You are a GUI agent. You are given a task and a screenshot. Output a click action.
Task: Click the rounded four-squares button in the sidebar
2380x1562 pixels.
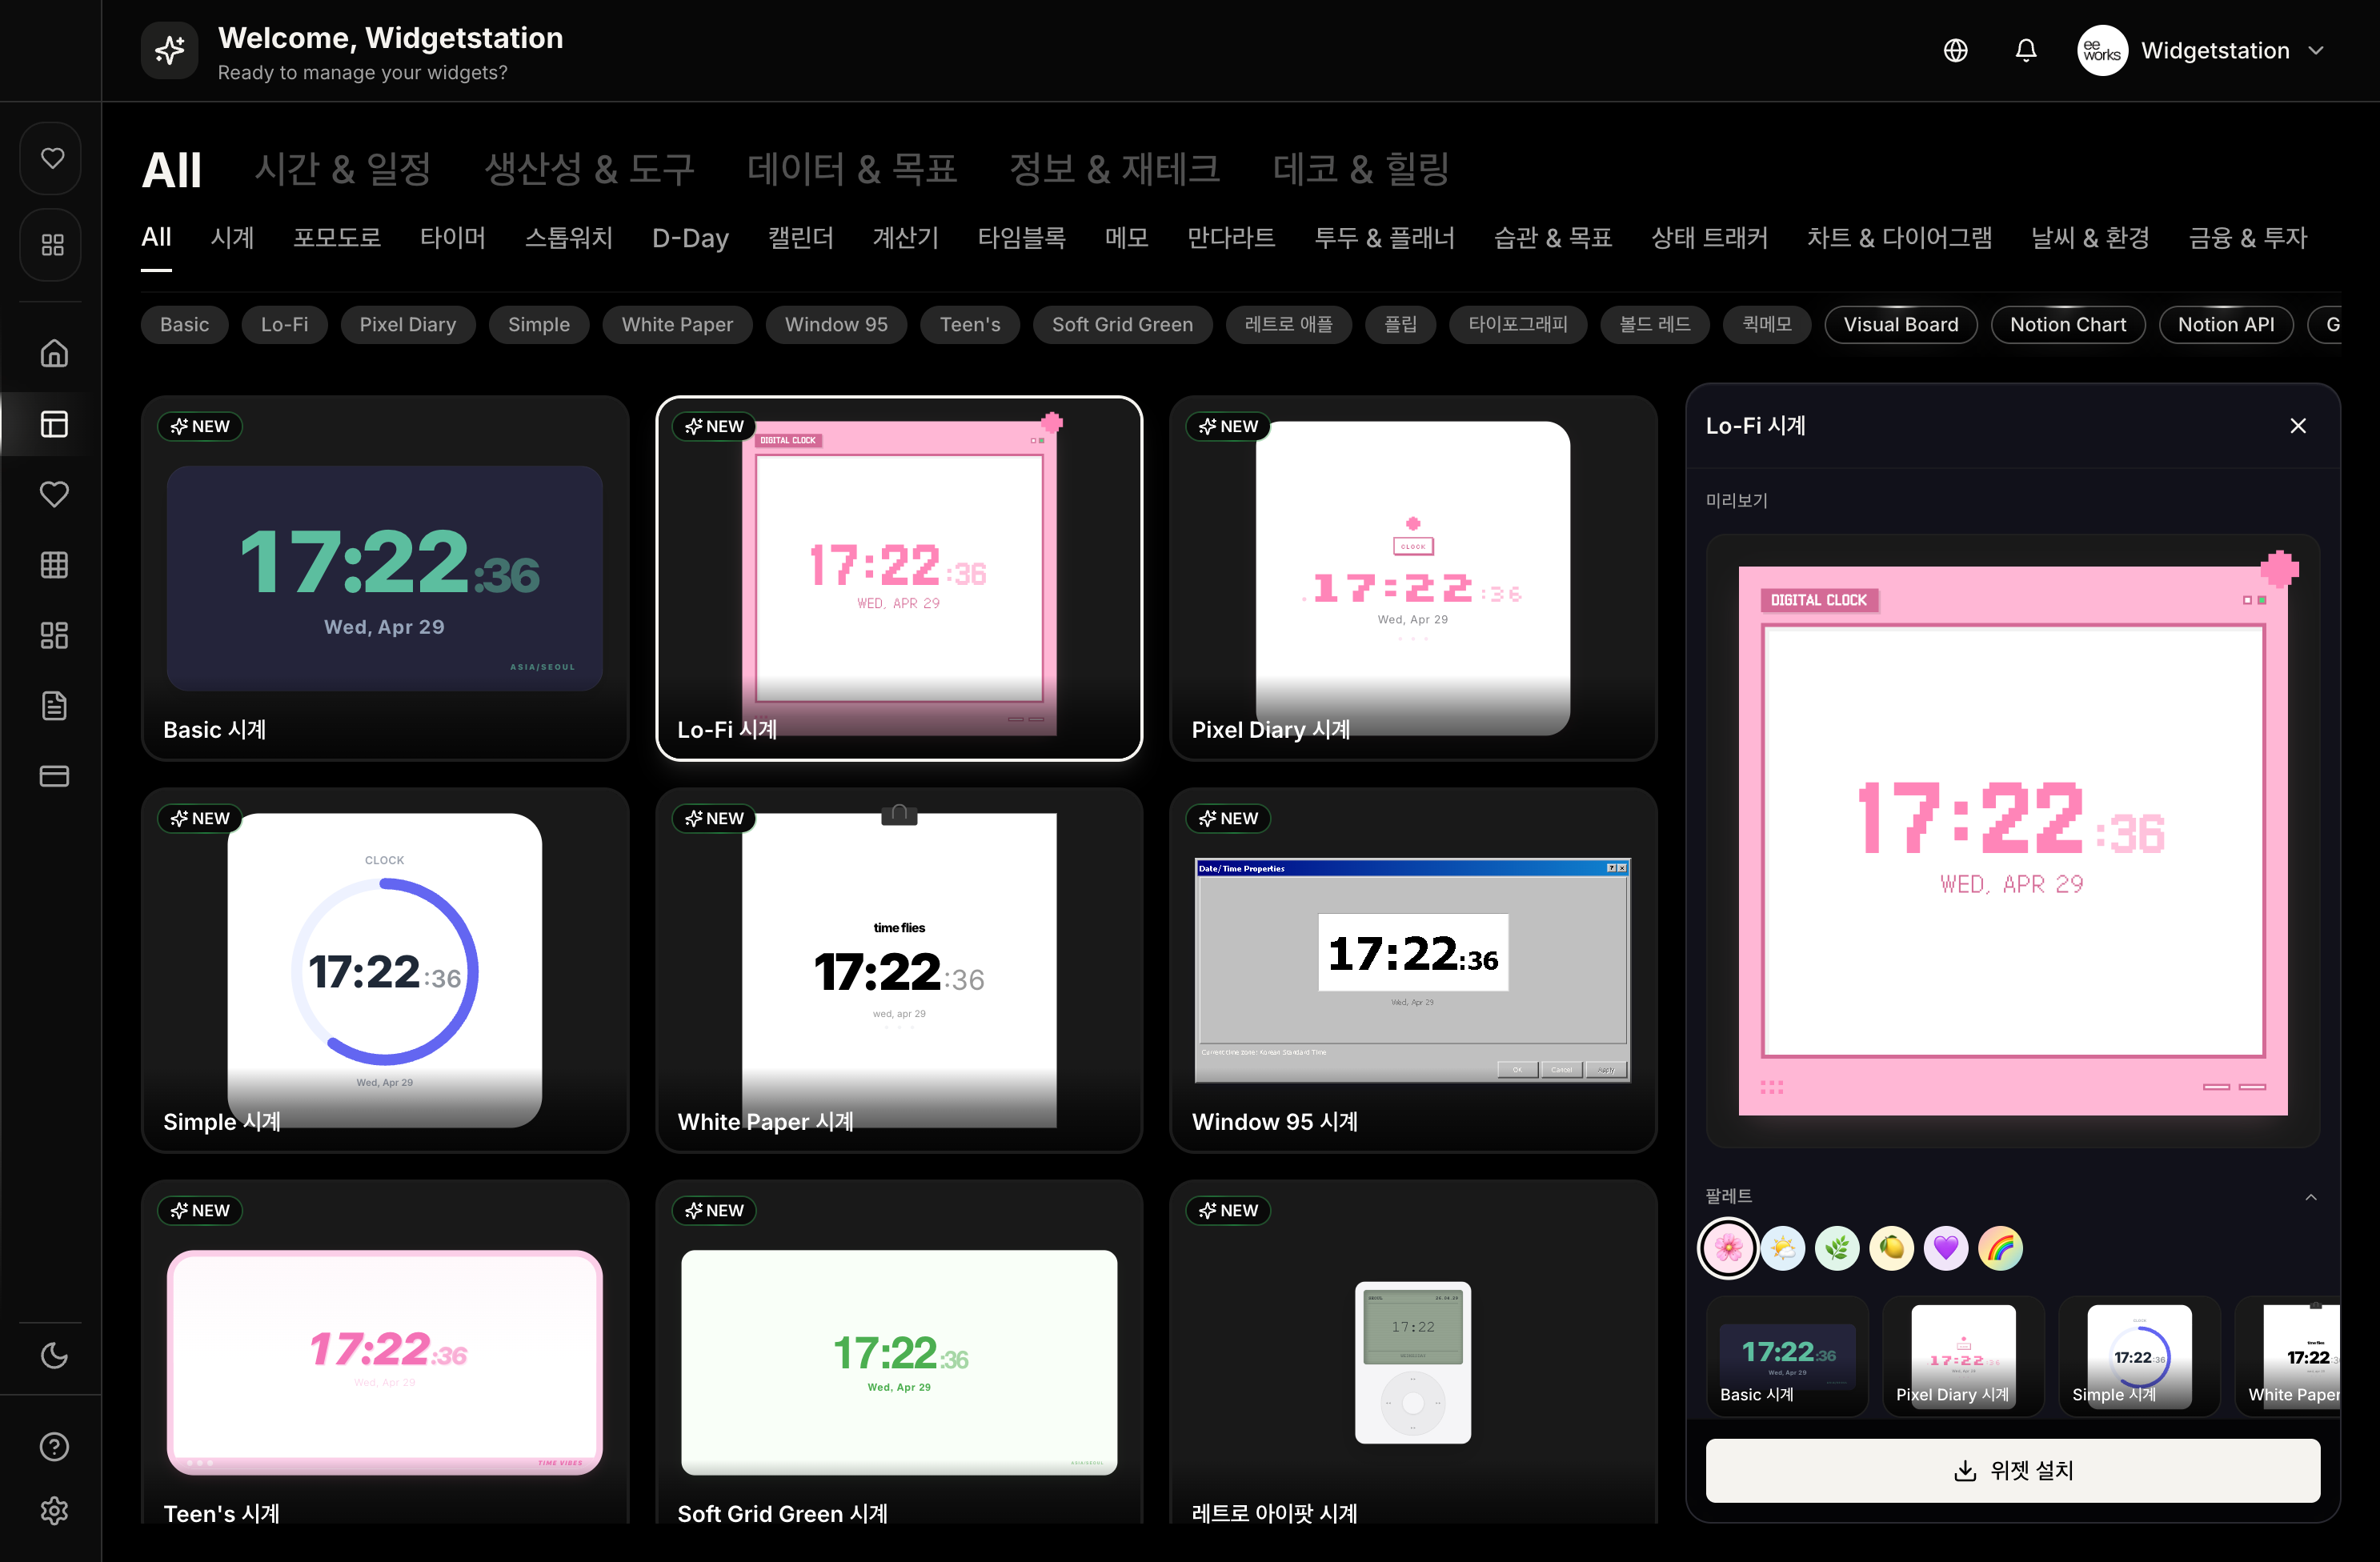pyautogui.click(x=52, y=245)
